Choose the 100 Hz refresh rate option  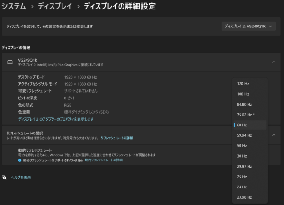click(243, 94)
